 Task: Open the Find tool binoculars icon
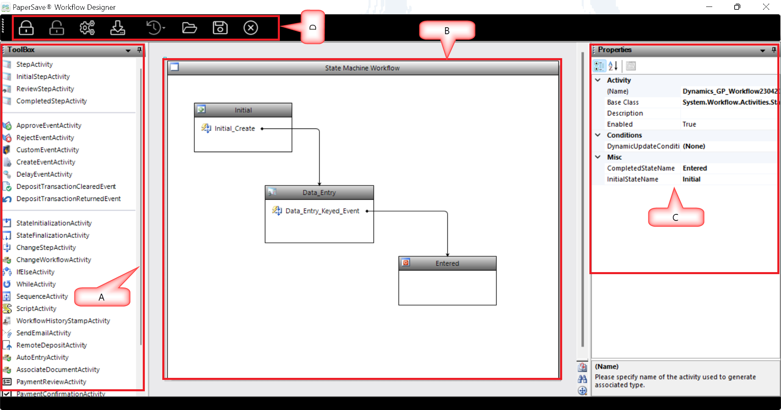click(582, 378)
